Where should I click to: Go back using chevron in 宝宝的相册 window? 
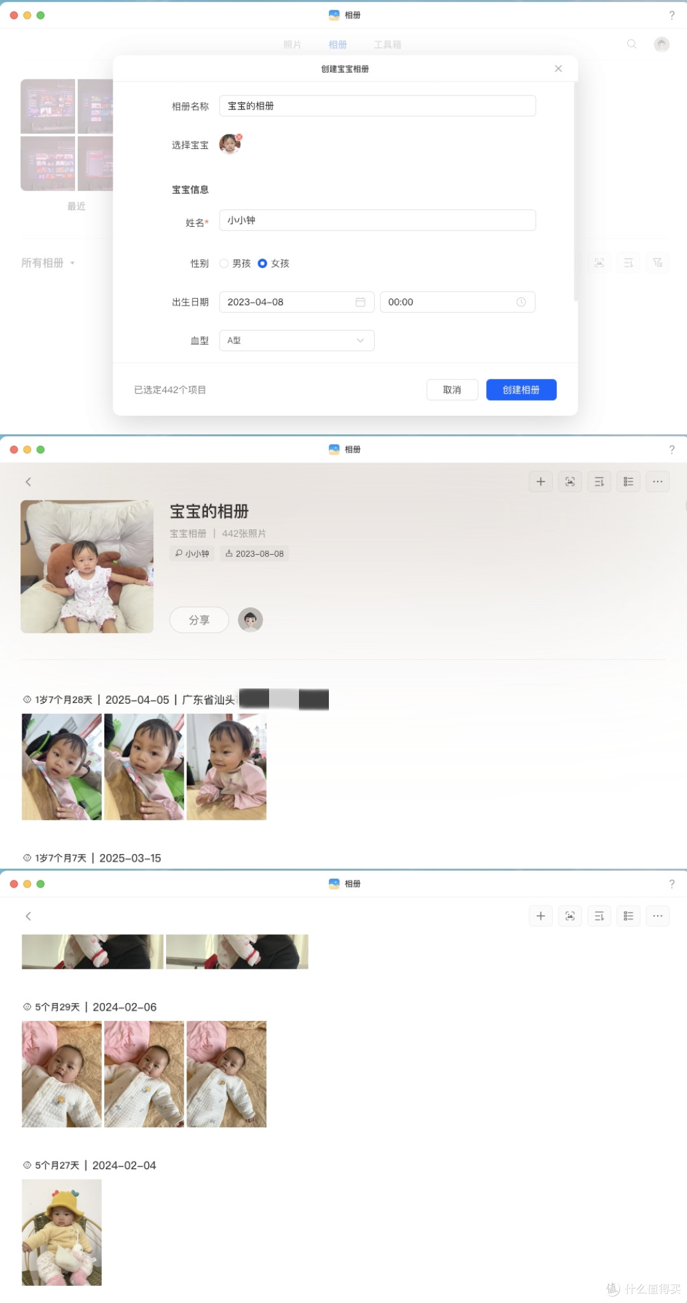[x=28, y=482]
